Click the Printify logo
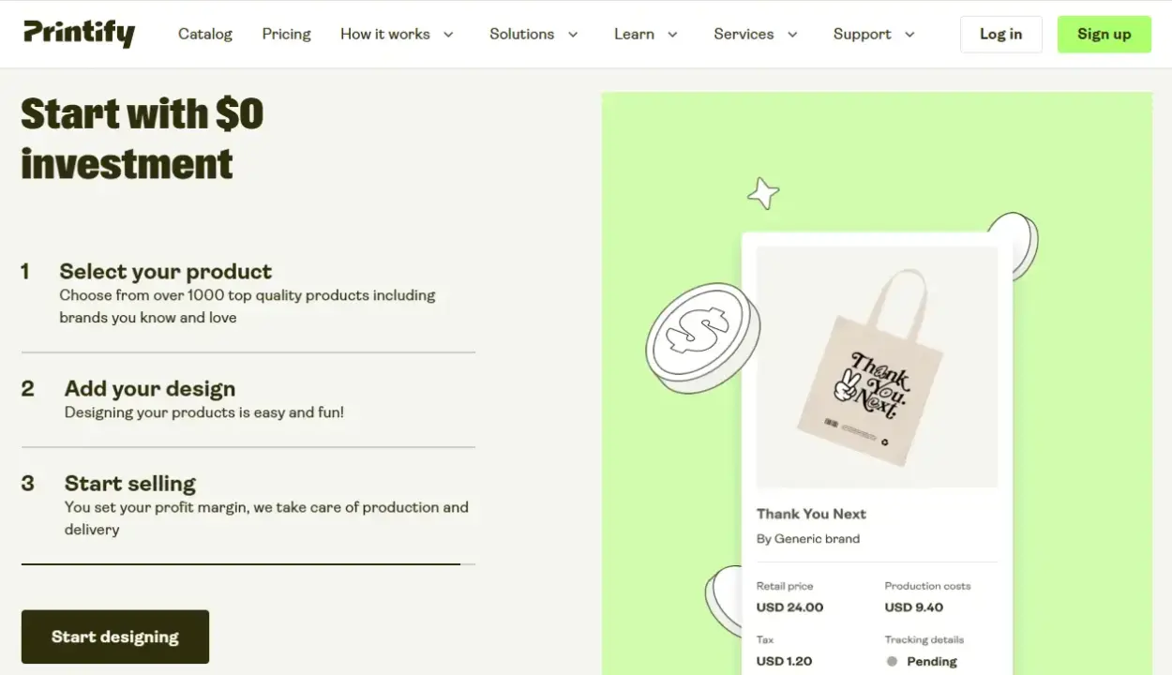Viewport: 1172px width, 675px height. pos(79,34)
